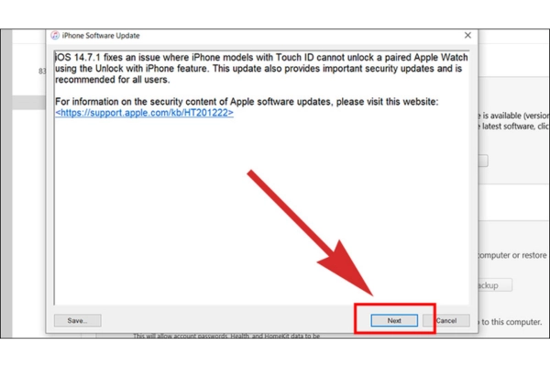The height and width of the screenshot is (367, 550).
Task: Click the iTunes icon in dialog title bar
Action: tap(55, 36)
